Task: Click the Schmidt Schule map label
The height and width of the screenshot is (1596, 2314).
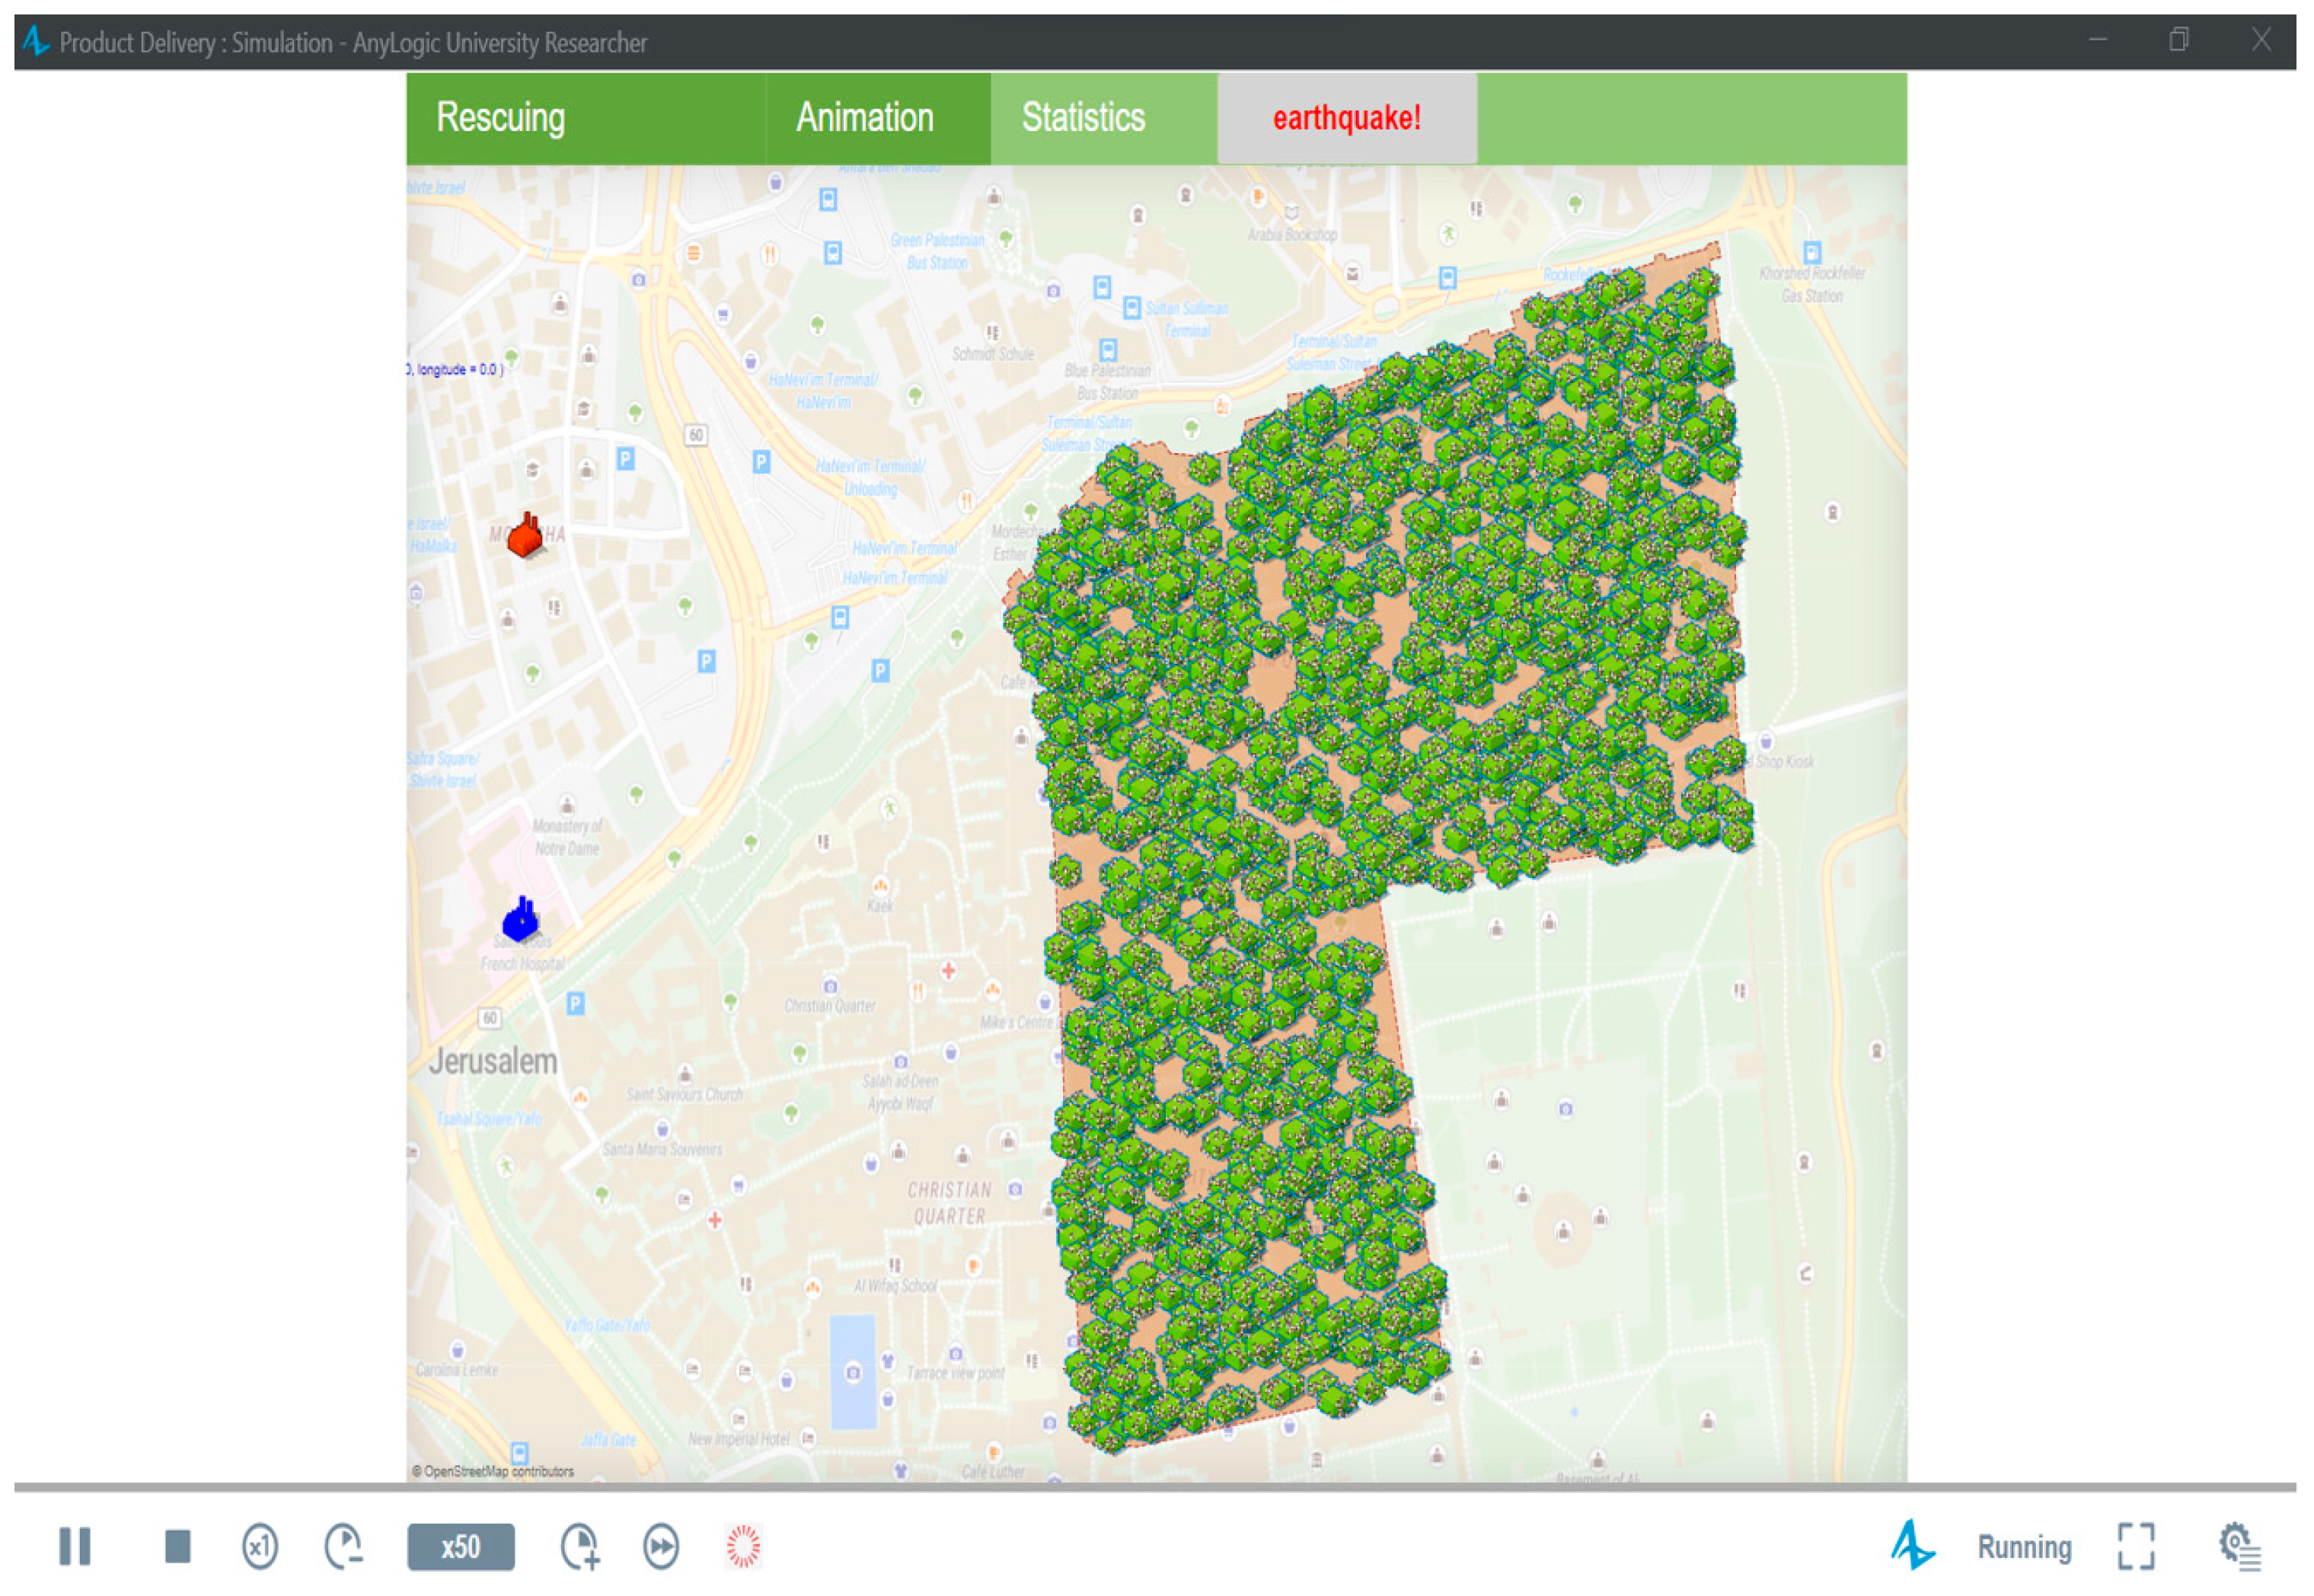Action: click(x=993, y=354)
